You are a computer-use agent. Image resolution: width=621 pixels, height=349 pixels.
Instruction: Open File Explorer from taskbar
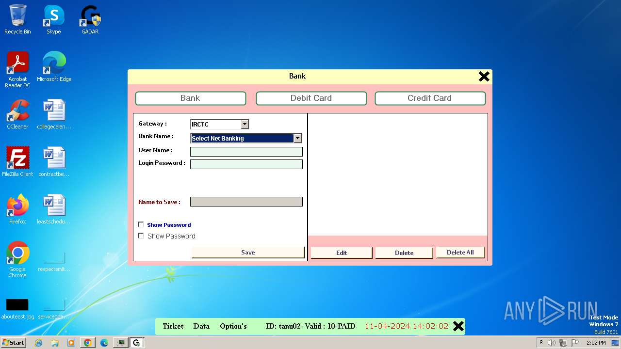55,343
